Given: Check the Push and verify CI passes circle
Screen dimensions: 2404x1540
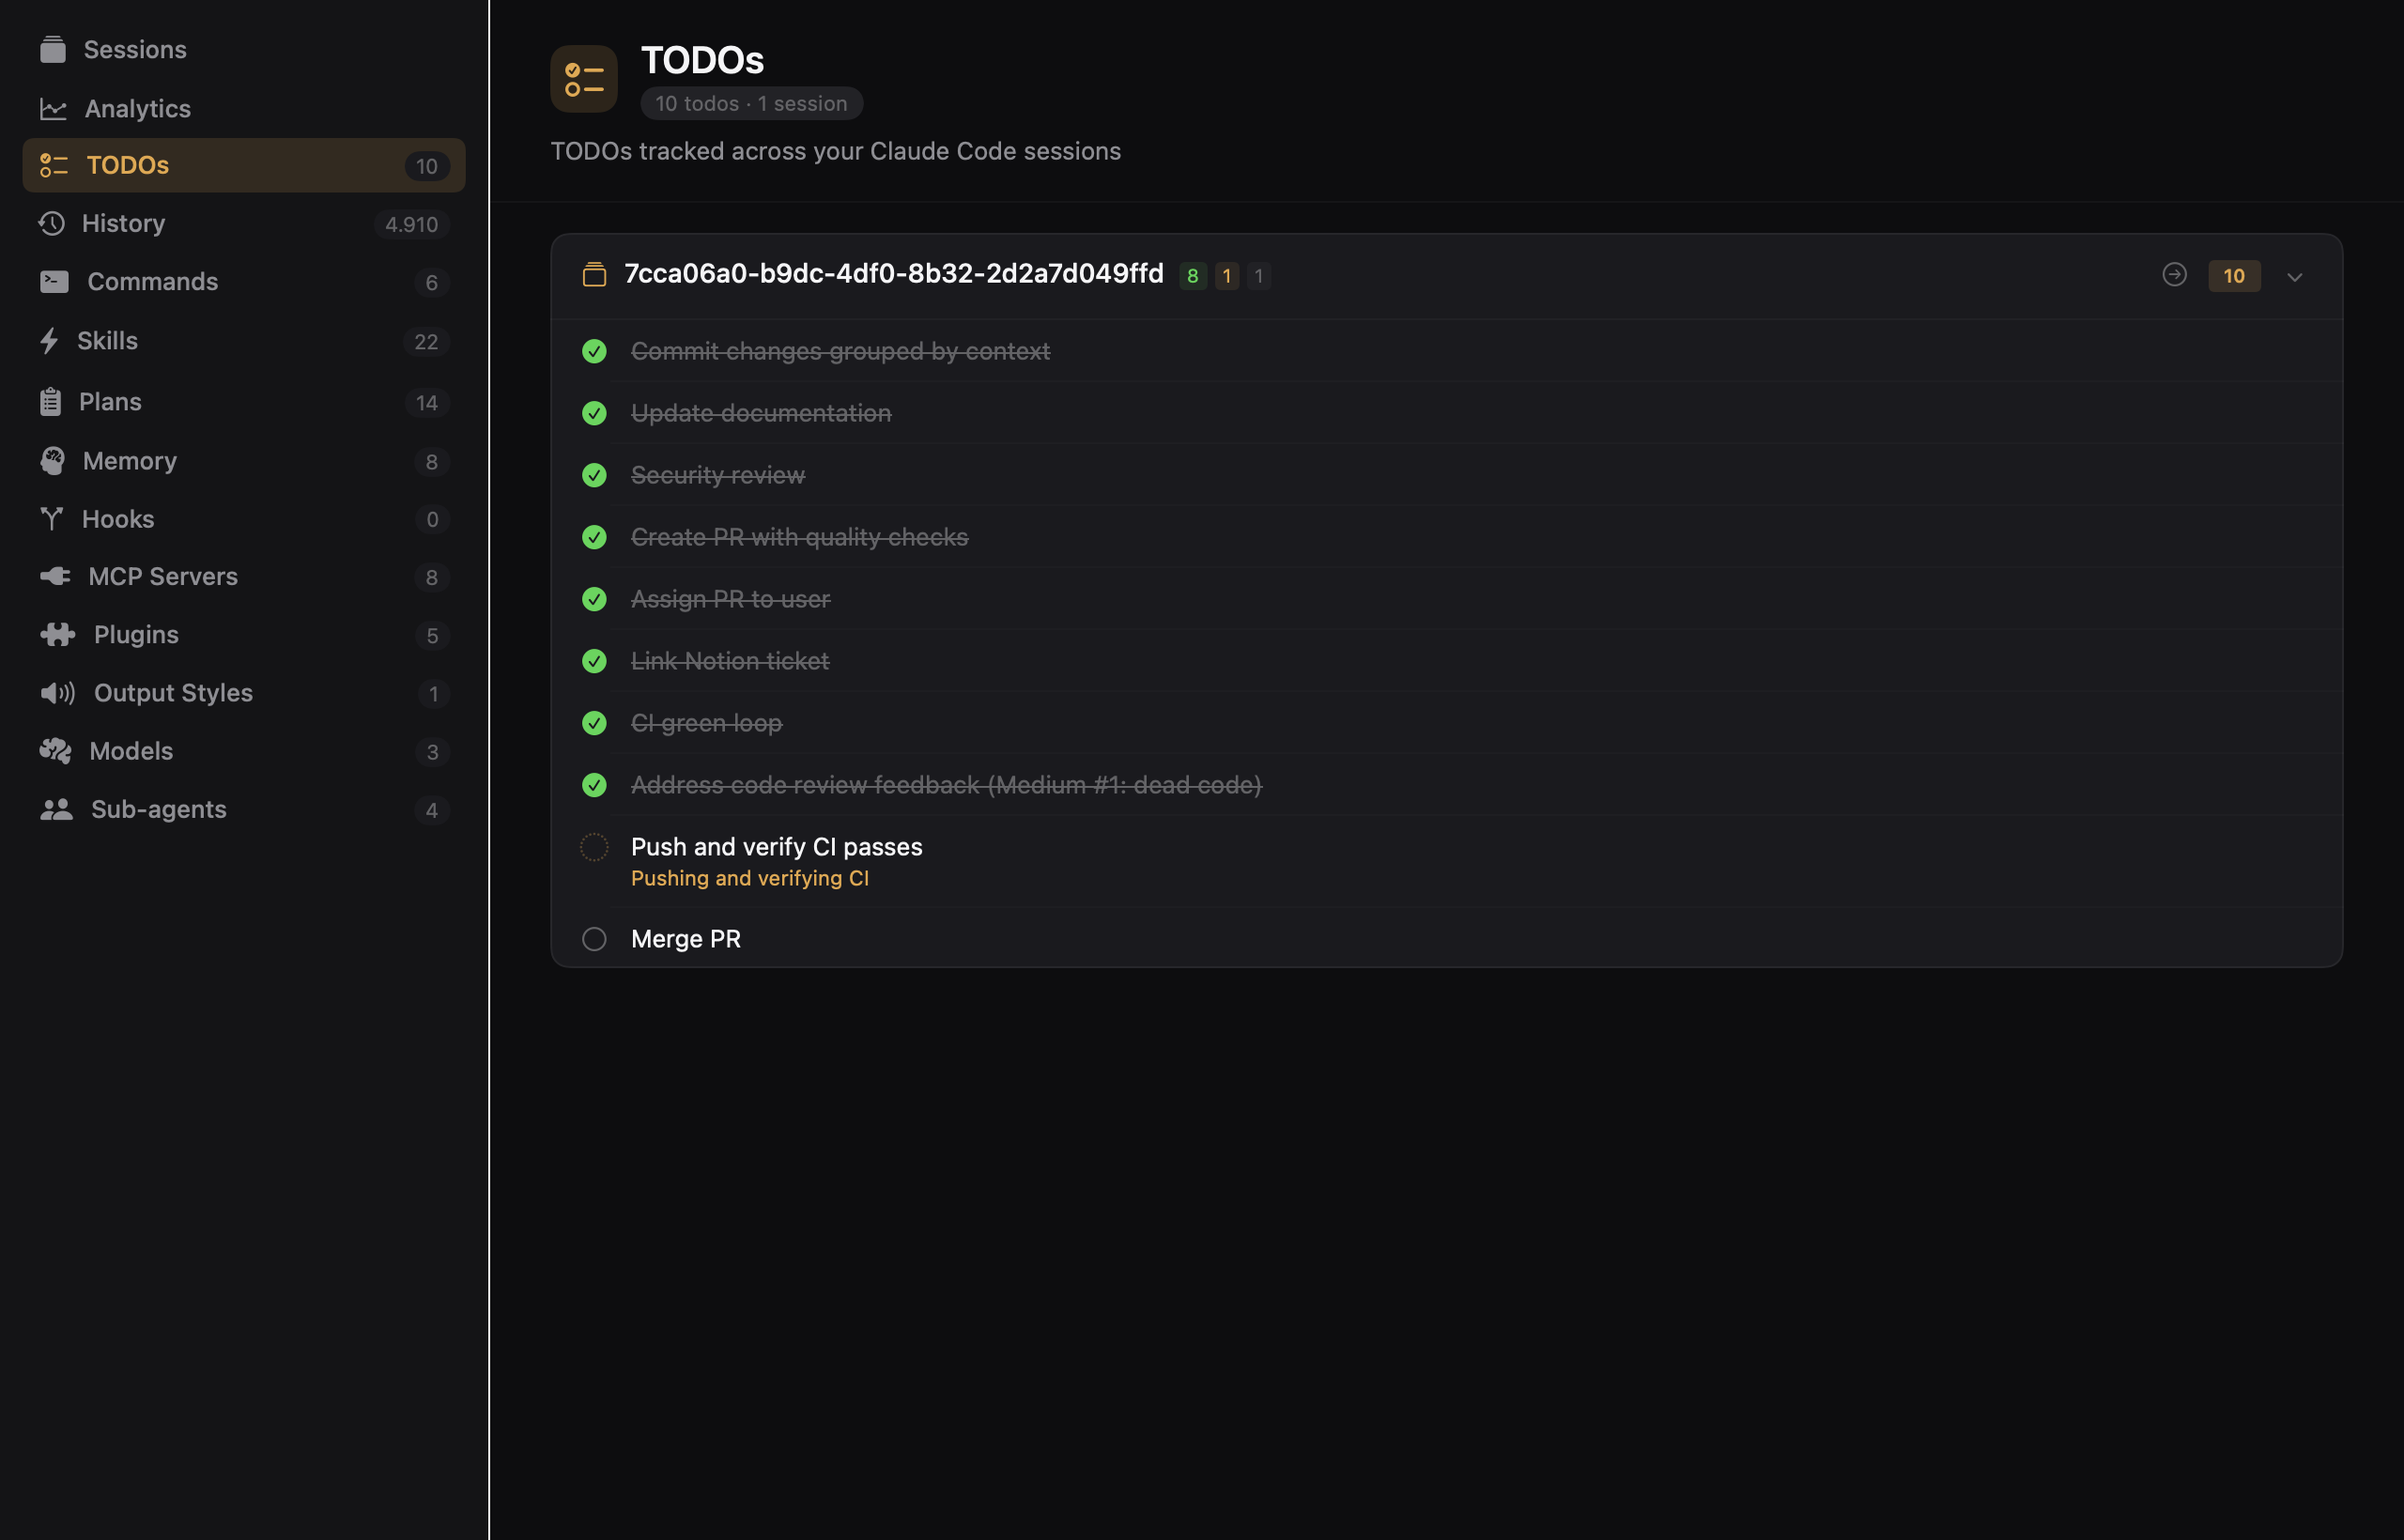Looking at the screenshot, I should tap(594, 846).
